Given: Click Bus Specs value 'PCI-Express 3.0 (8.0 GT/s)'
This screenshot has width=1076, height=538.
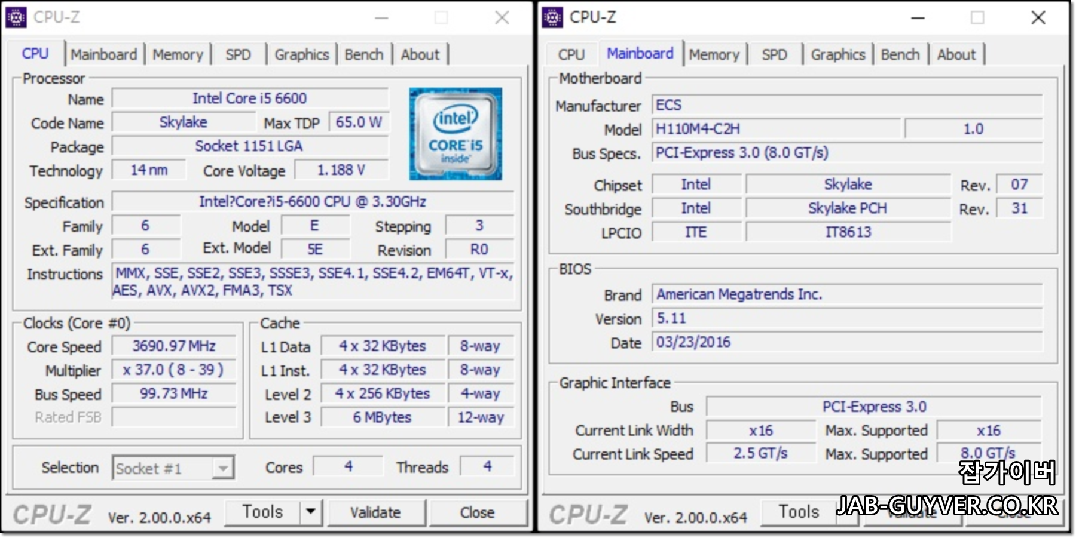Looking at the screenshot, I should [x=848, y=152].
